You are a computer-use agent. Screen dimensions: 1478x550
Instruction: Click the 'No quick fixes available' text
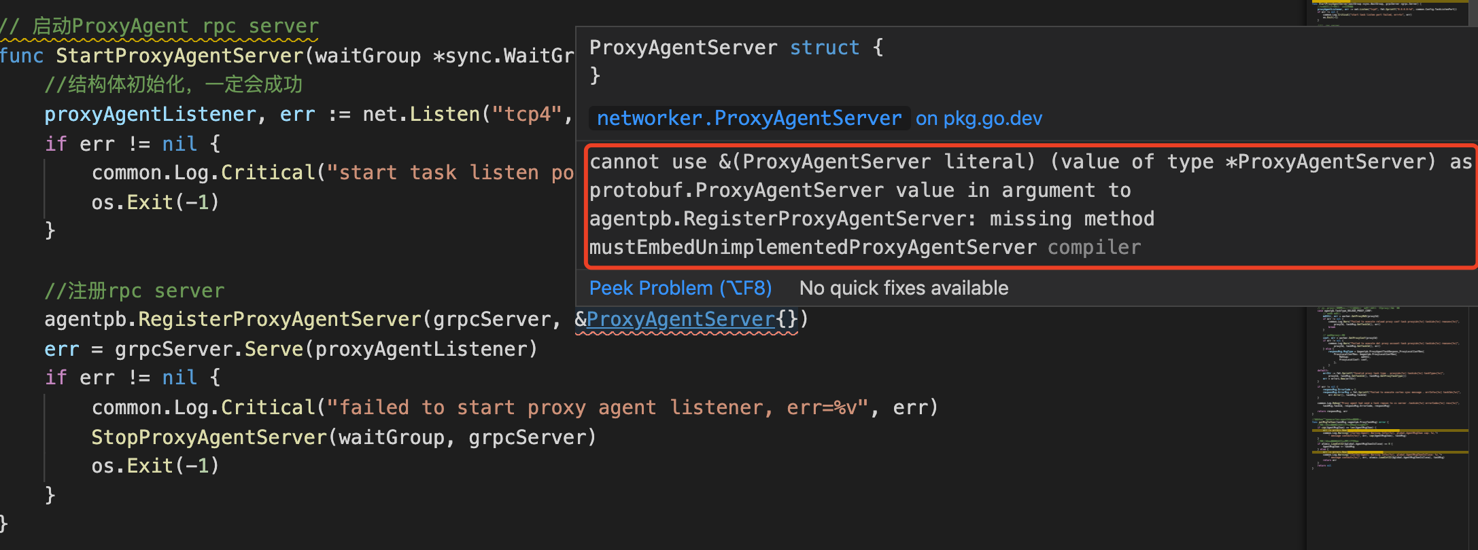pyautogui.click(x=904, y=288)
